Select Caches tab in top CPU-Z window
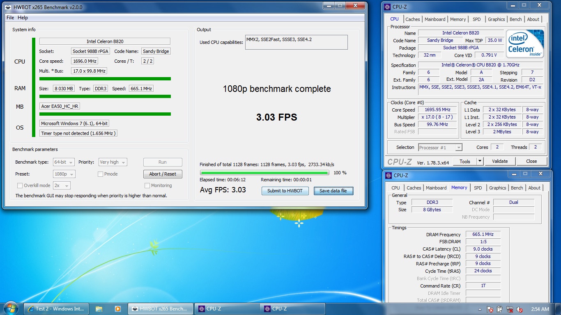561x315 pixels. (413, 19)
